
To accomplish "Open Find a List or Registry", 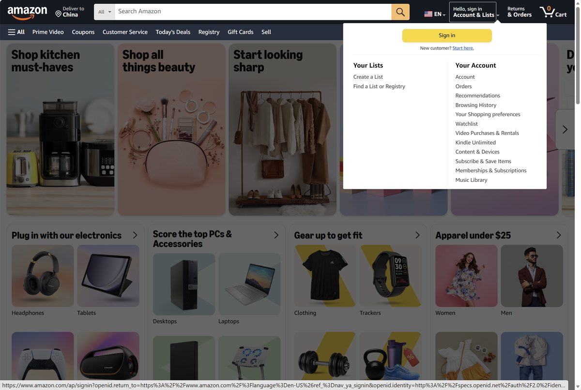I will coord(379,87).
